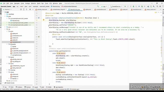Click Collapse All in Project panel
The width and height of the screenshot is (164, 92).
(27, 9)
